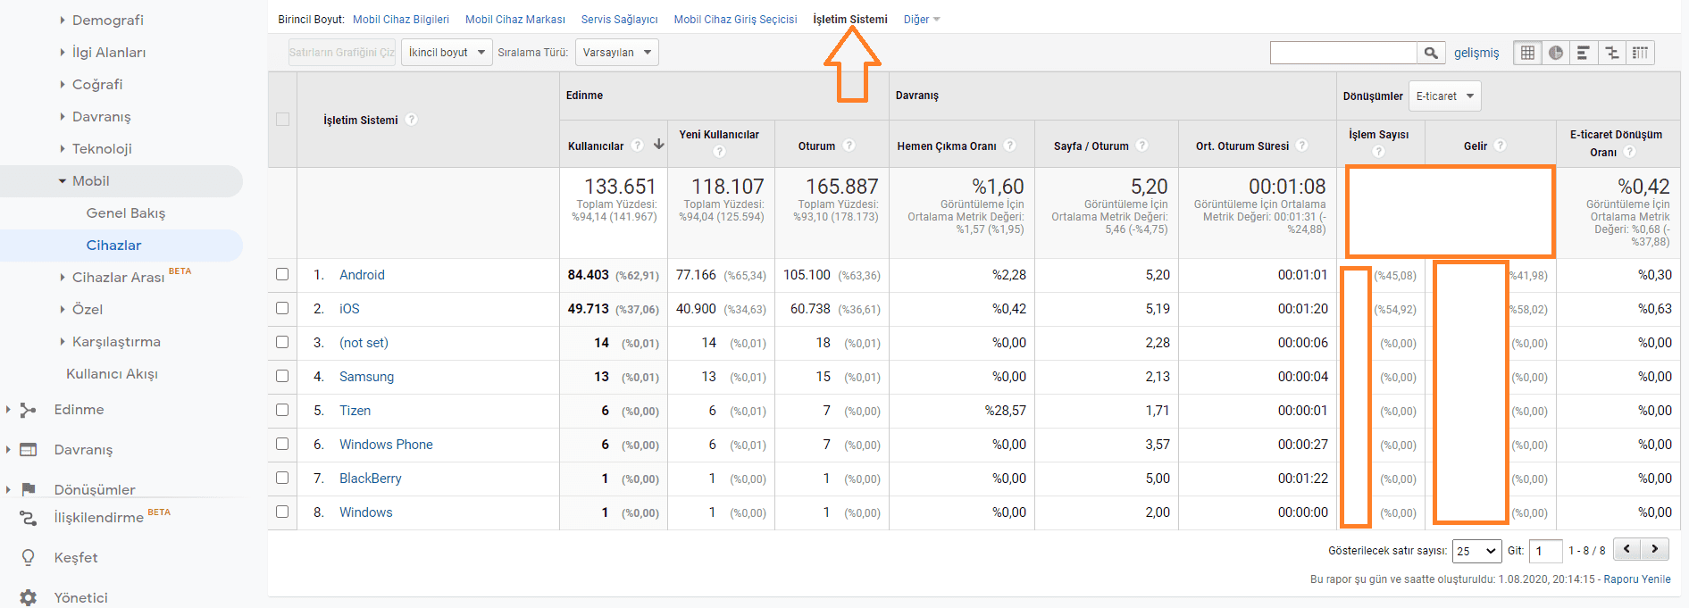Screen dimensions: 1689x608
Task: Switch to the data table view icon
Action: (1527, 53)
